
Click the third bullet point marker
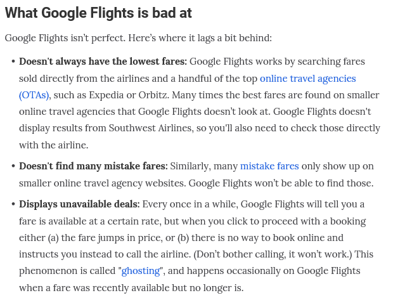point(13,204)
